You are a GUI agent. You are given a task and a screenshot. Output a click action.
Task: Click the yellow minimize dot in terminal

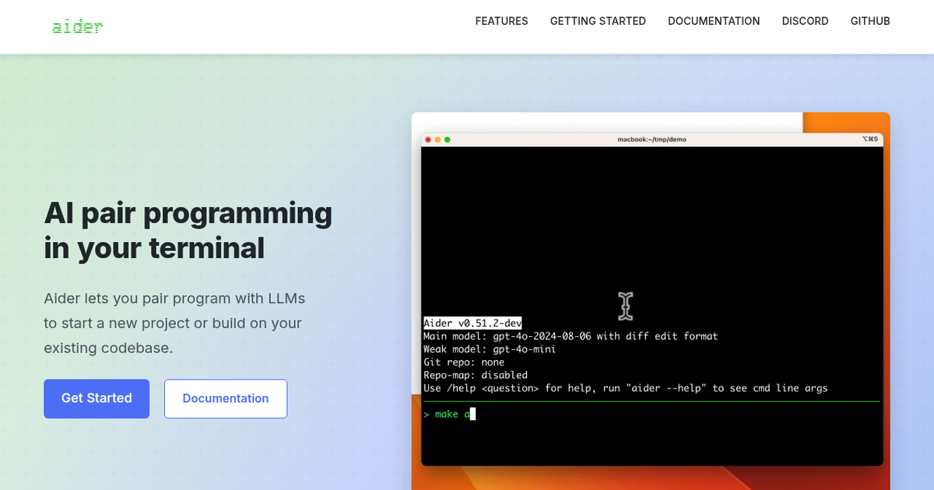[x=437, y=139]
